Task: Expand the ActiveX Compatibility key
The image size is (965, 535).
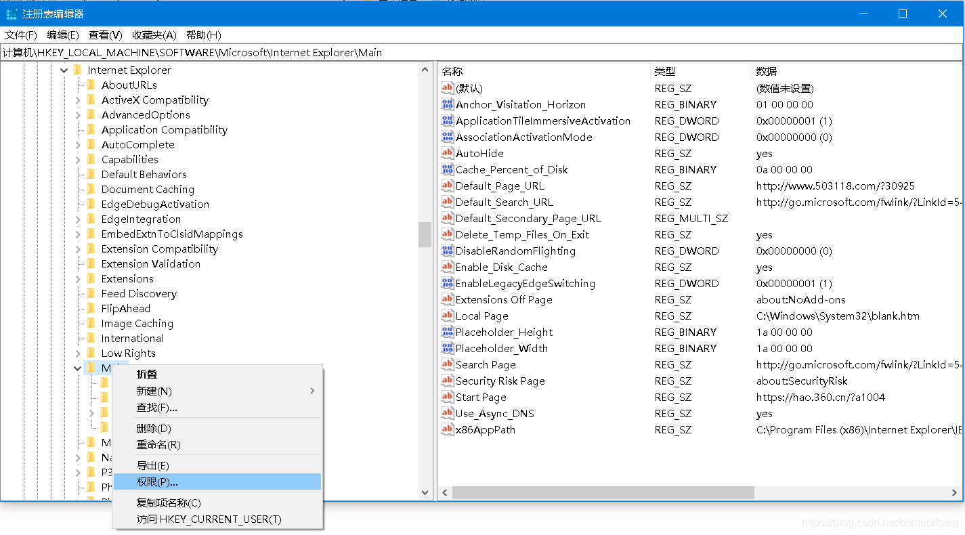Action: point(78,100)
